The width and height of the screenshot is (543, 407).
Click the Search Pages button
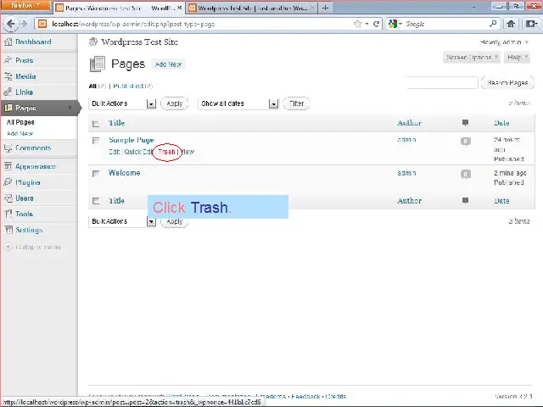(507, 83)
